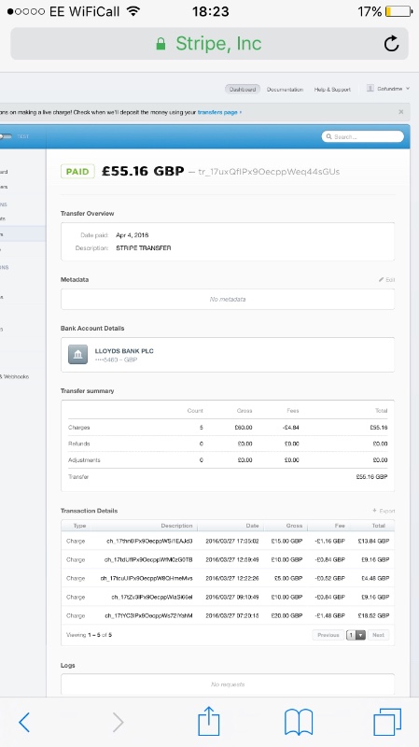419x747 pixels.
Task: Open the charge dated 2016/03/27 09:10:49
Action: (228, 597)
